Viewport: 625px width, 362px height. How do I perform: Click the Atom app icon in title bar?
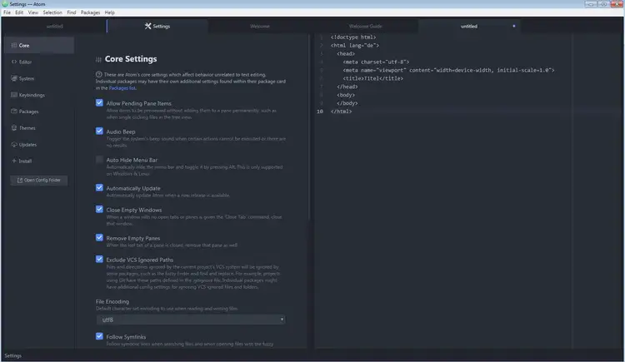pyautogui.click(x=5, y=4)
